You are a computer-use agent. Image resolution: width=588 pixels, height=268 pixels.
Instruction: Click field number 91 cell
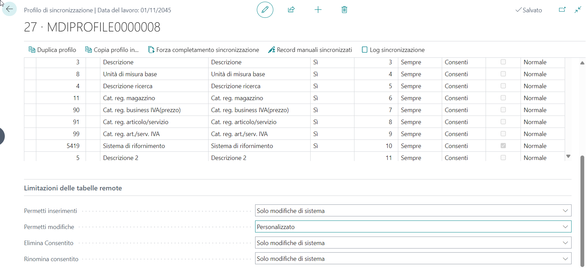click(x=61, y=122)
